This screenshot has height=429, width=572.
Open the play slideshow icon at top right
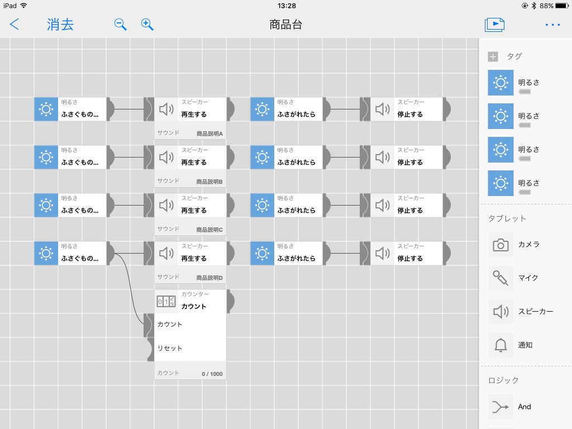494,25
